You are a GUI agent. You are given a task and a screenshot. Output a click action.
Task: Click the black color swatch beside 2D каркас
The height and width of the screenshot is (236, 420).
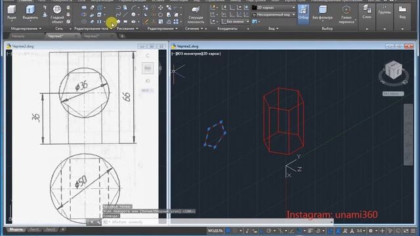(x=254, y=8)
